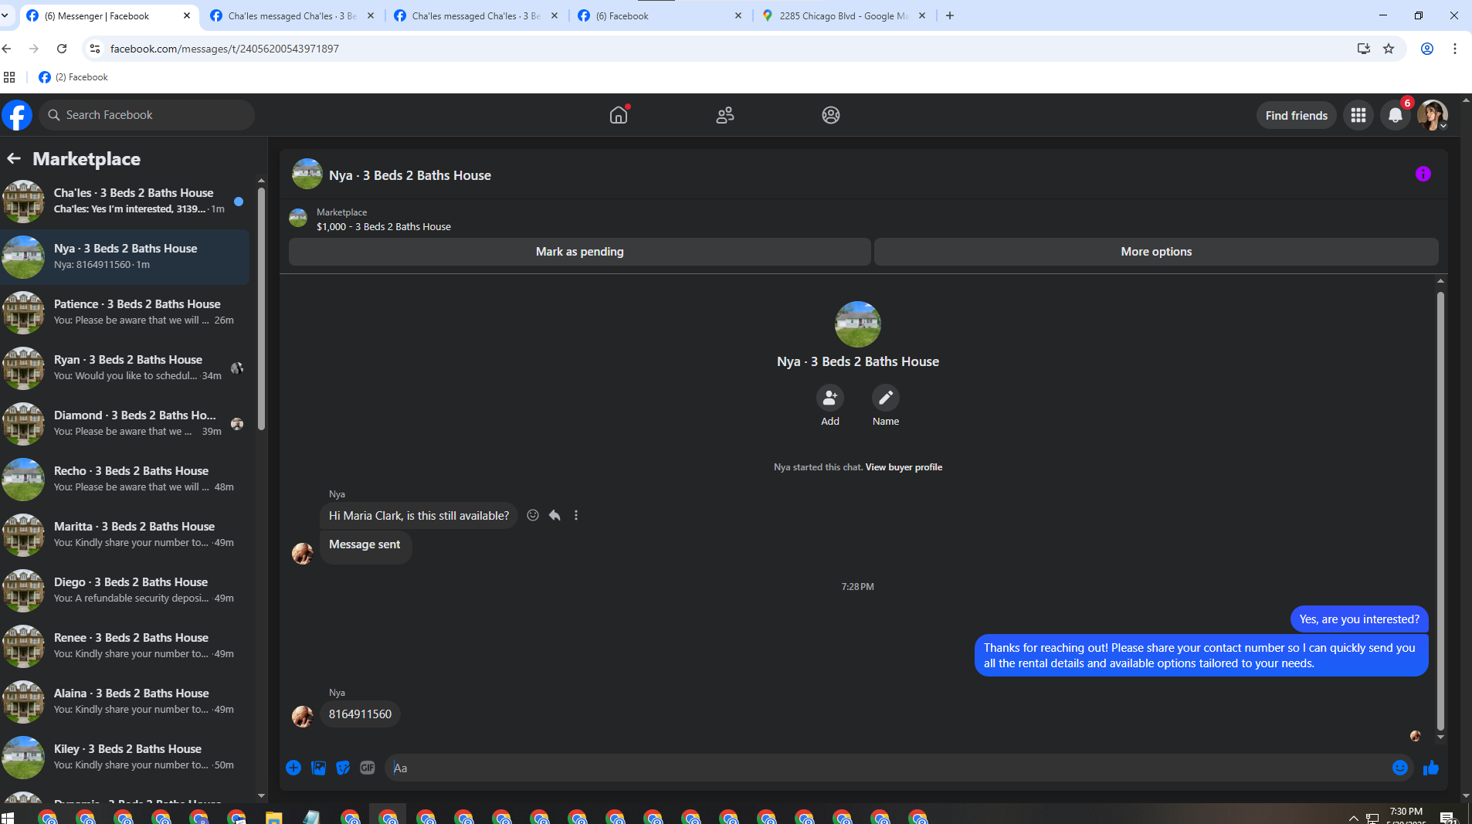The height and width of the screenshot is (824, 1472).
Task: Open Patience conversation in the list
Action: (125, 312)
